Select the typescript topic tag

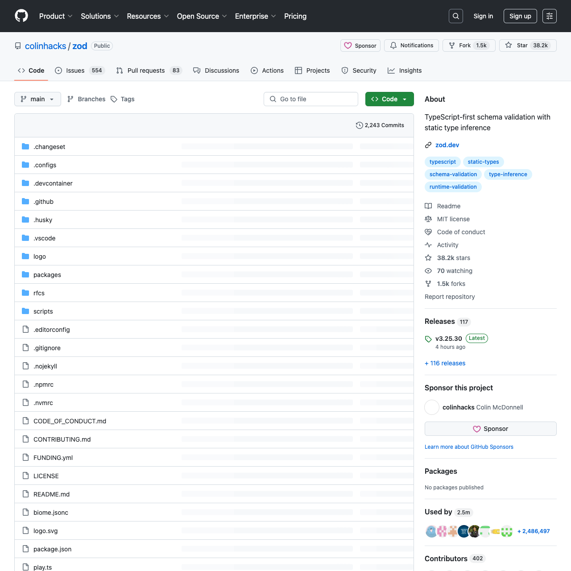click(x=443, y=162)
